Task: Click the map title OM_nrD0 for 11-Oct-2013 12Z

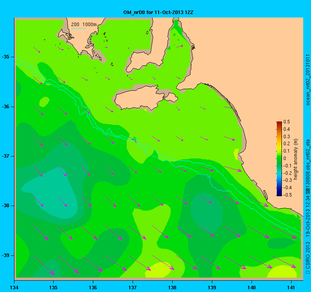Action: [158, 12]
